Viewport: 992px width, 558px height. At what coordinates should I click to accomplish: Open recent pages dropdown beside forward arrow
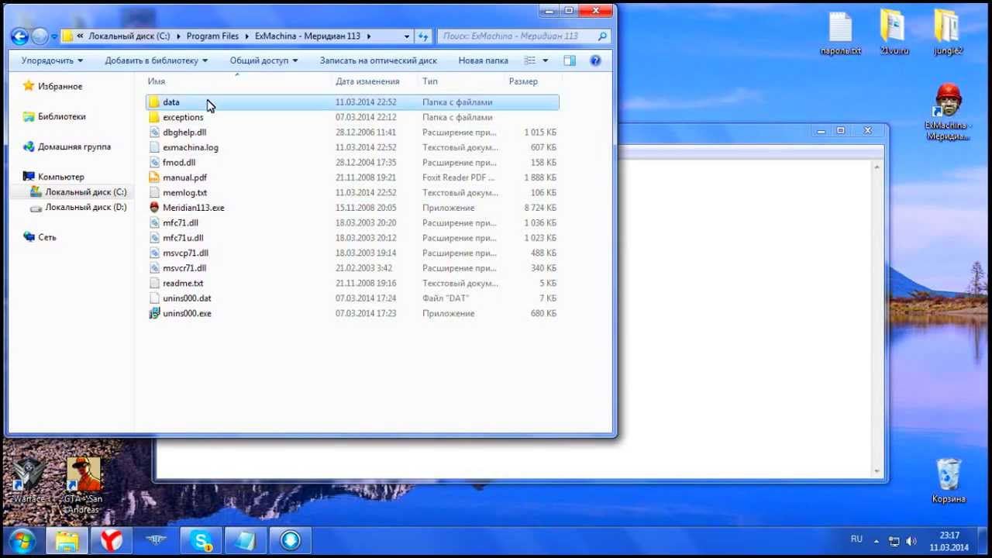(54, 36)
